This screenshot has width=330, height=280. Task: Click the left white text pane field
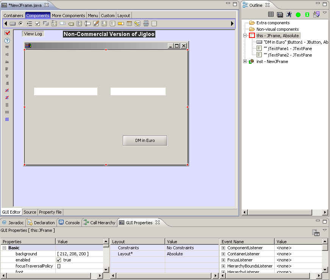point(66,91)
